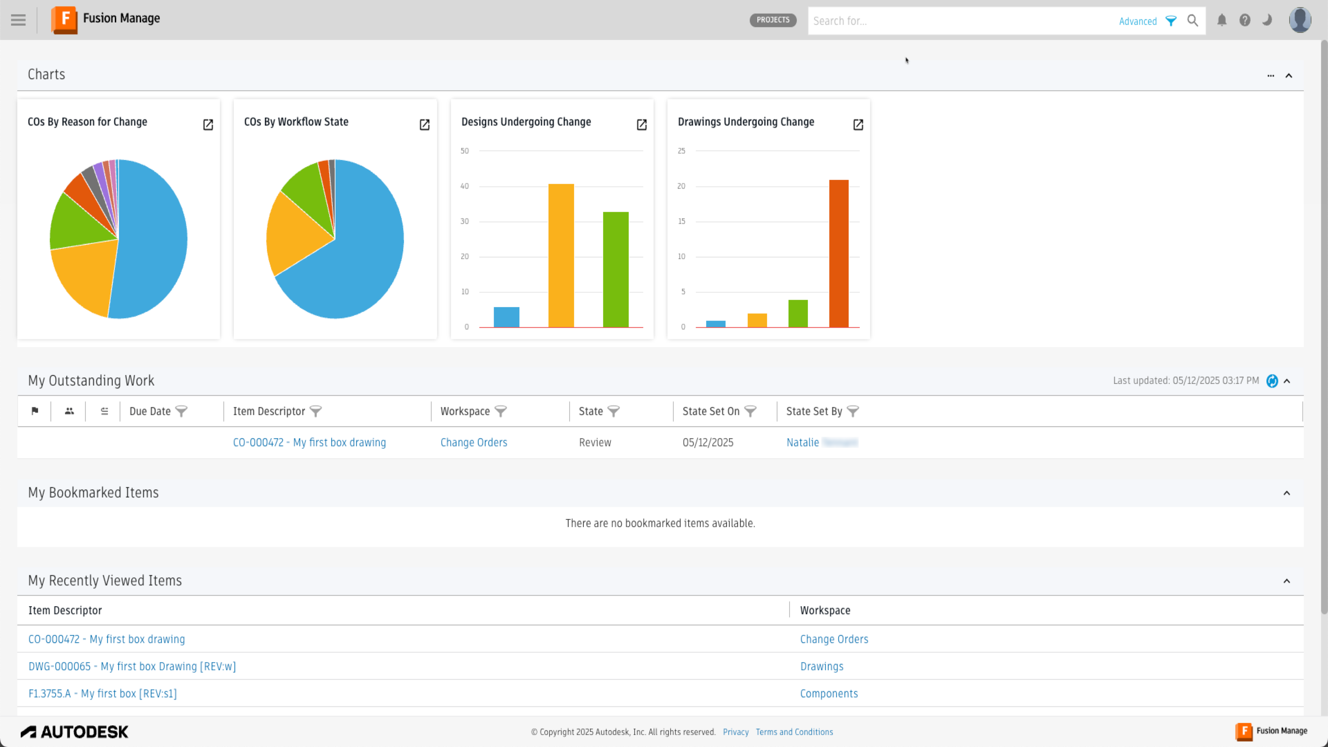Refresh My Outstanding Work list
The height and width of the screenshot is (747, 1328).
tap(1272, 381)
